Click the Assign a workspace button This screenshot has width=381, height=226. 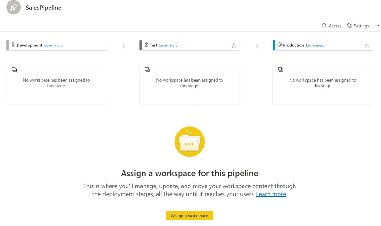(190, 215)
